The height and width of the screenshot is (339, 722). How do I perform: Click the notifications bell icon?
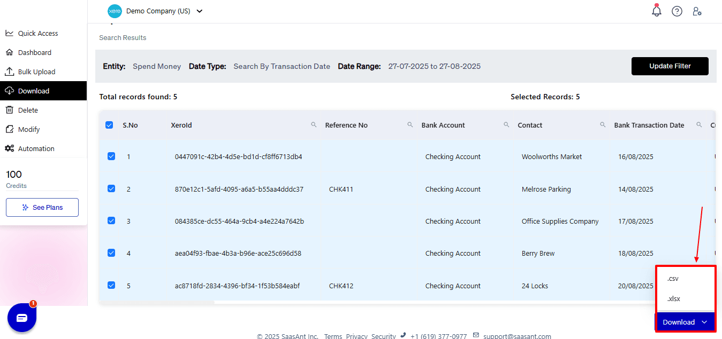[657, 11]
